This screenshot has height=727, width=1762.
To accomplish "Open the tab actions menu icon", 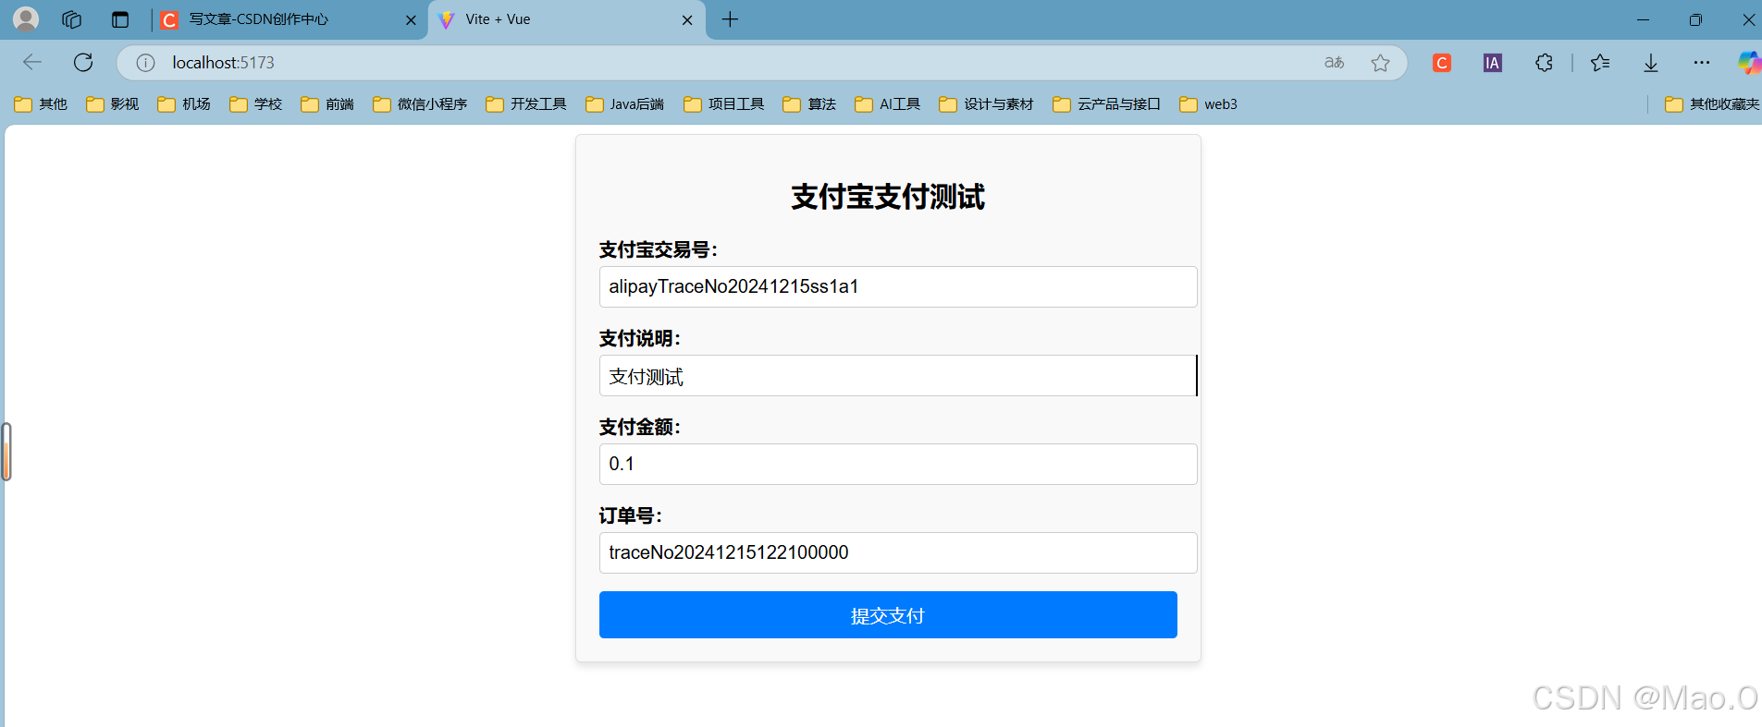I will (x=120, y=19).
